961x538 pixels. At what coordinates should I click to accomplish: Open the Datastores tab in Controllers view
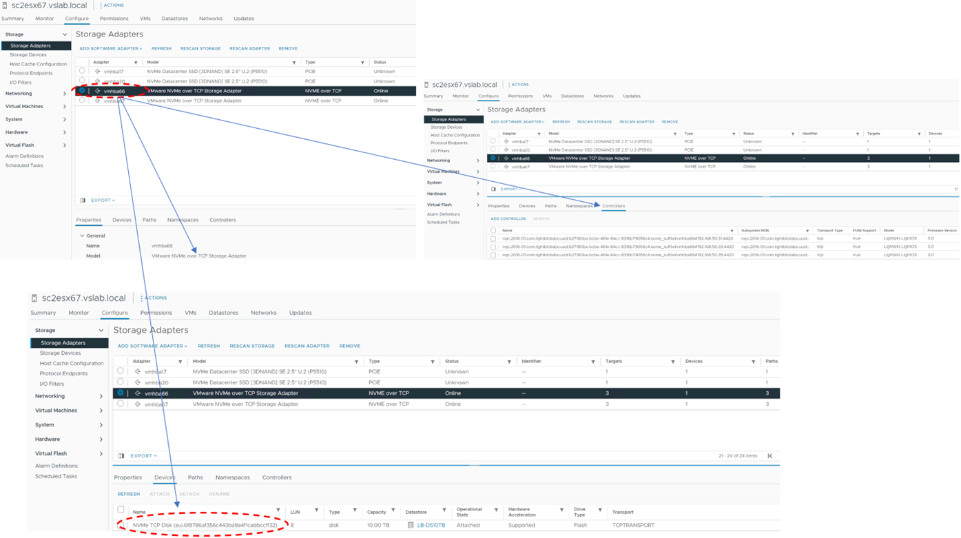(x=572, y=96)
